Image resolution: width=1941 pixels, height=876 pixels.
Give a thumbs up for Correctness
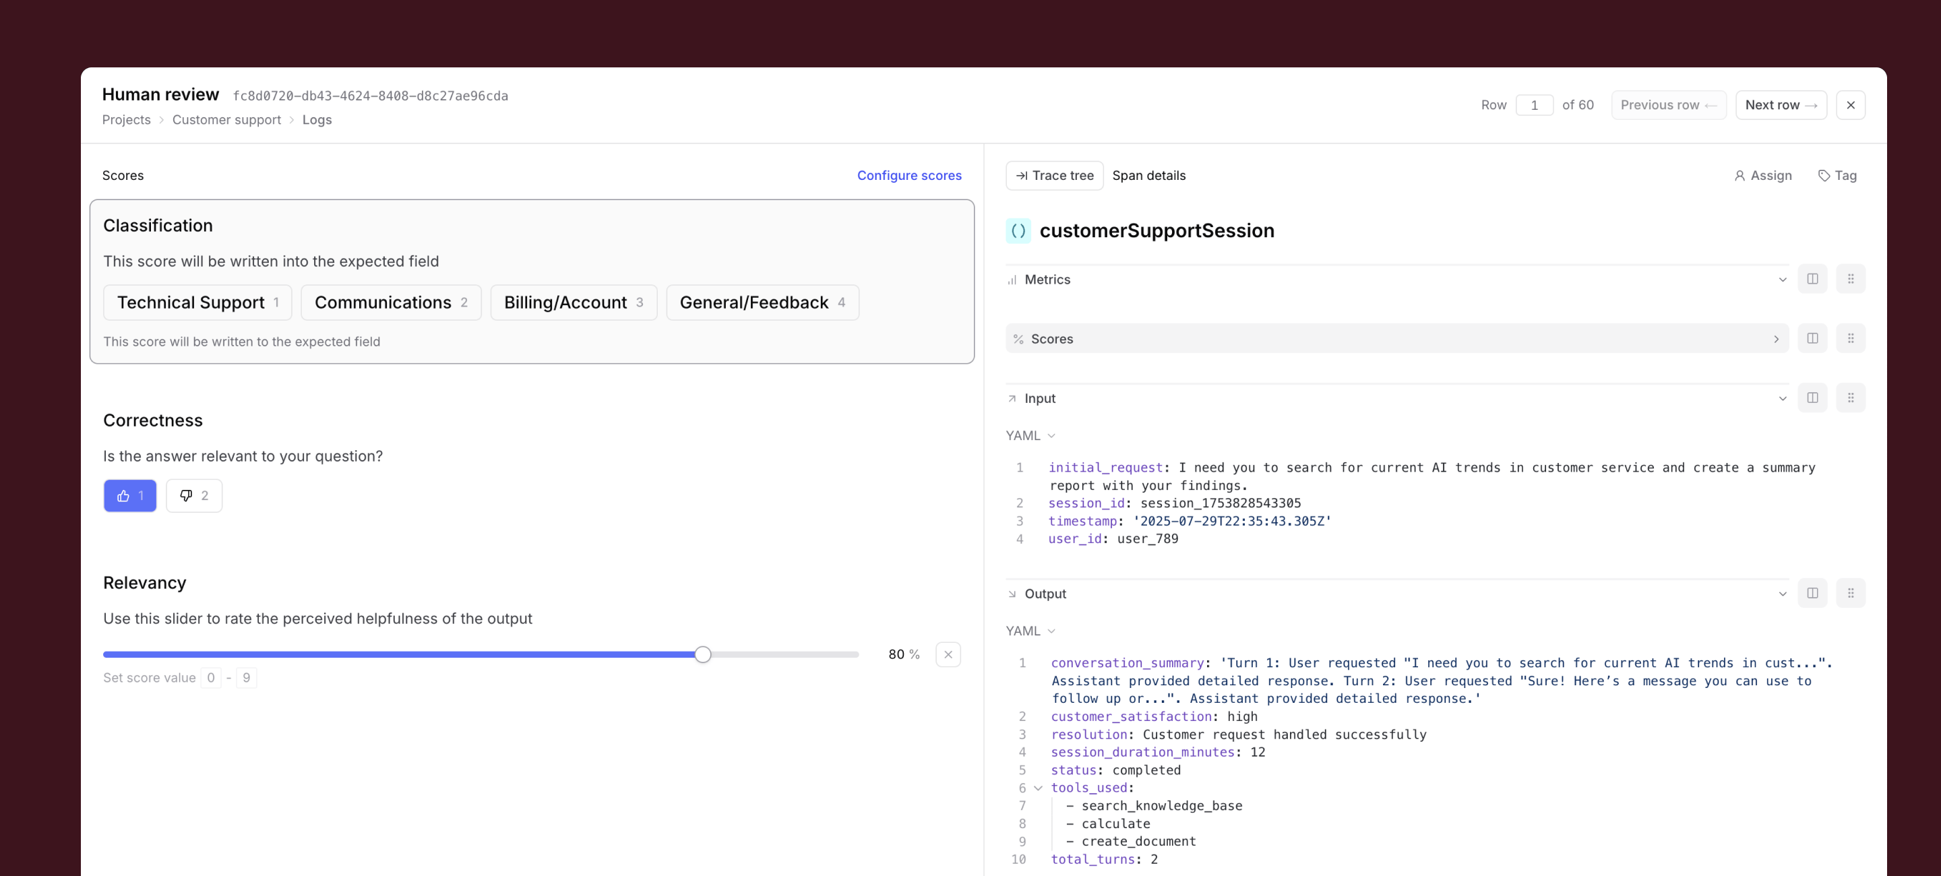[x=129, y=496]
